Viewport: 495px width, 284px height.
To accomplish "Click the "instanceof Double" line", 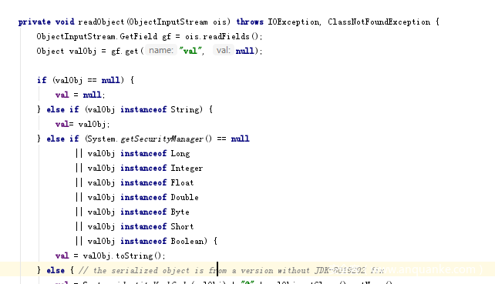I will [137, 197].
